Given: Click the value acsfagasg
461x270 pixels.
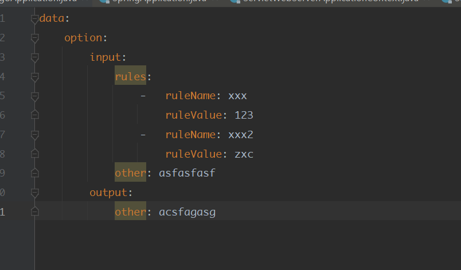Looking at the screenshot, I should [187, 213].
